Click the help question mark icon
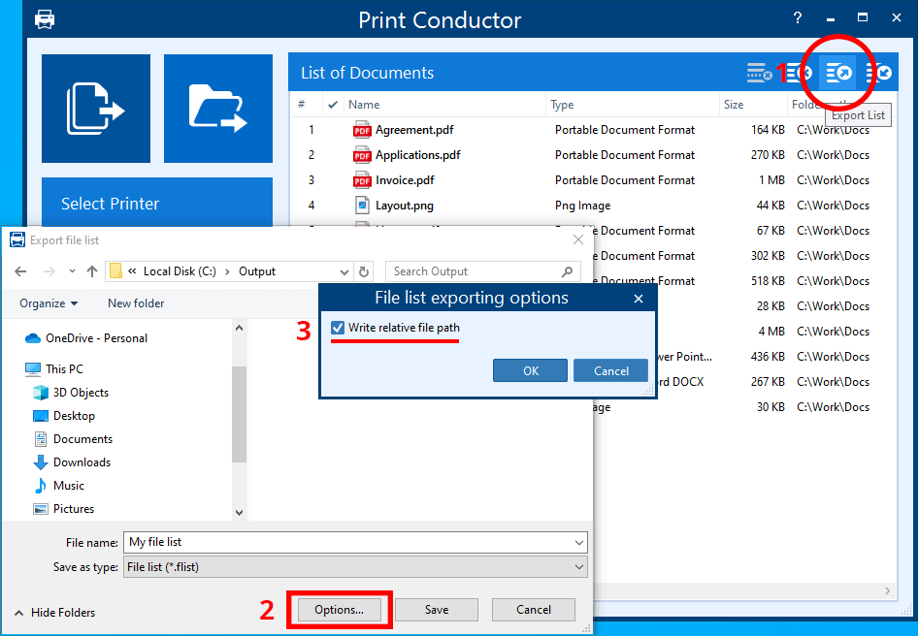This screenshot has width=918, height=636. 798,18
